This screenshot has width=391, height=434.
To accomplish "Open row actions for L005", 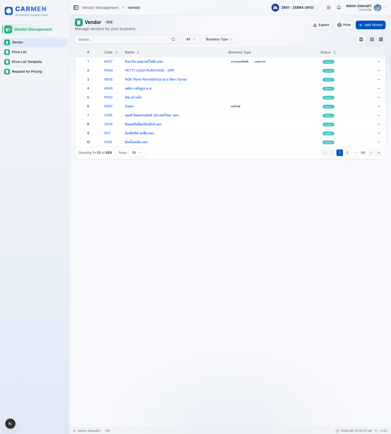I will tap(379, 115).
